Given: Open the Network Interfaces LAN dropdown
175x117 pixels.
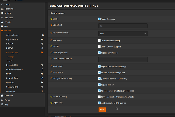Looking at the screenshot, I should click(123, 34).
